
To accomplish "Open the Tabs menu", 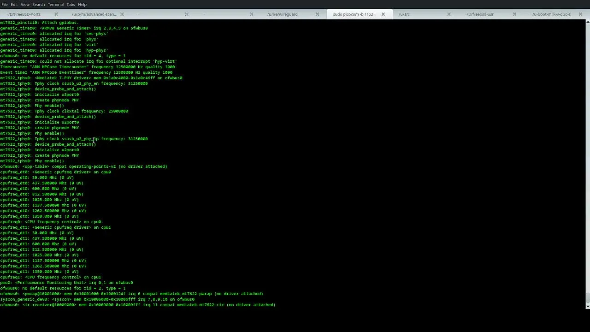I will [71, 5].
